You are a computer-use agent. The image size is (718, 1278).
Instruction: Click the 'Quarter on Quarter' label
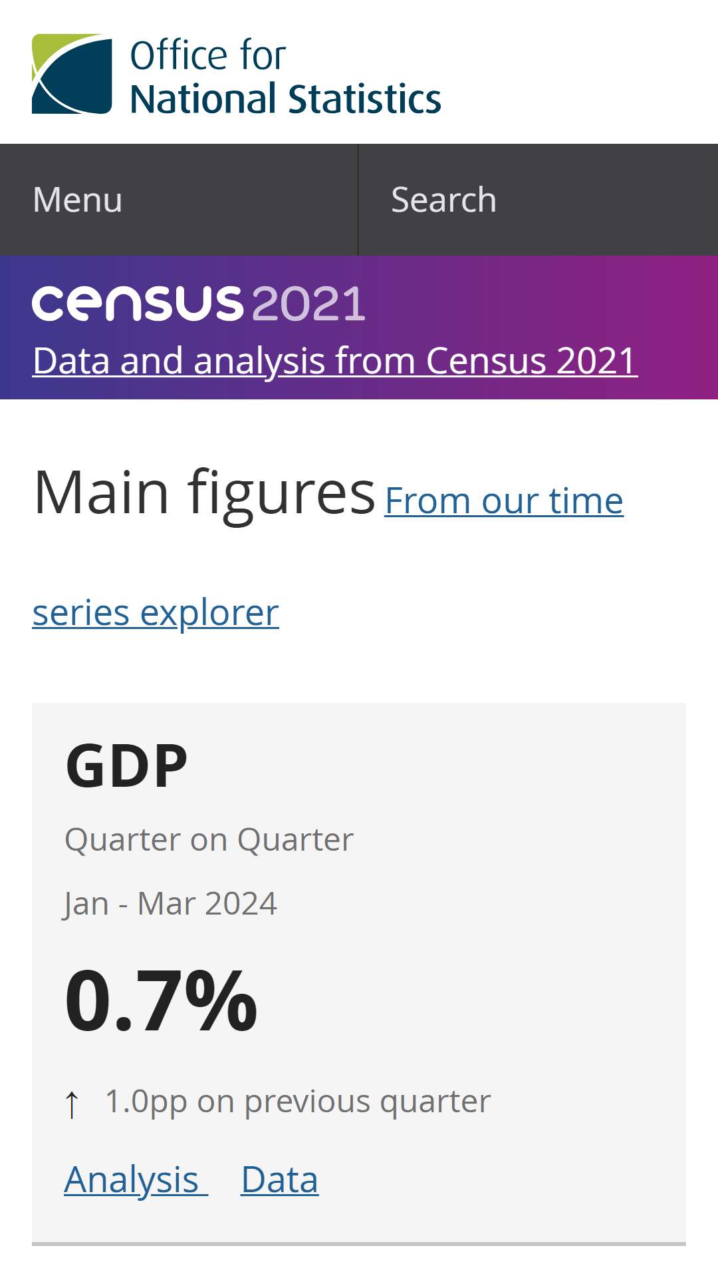[x=209, y=839]
